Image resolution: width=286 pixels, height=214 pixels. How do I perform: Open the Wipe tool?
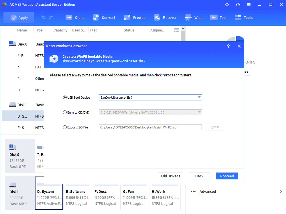(x=194, y=17)
